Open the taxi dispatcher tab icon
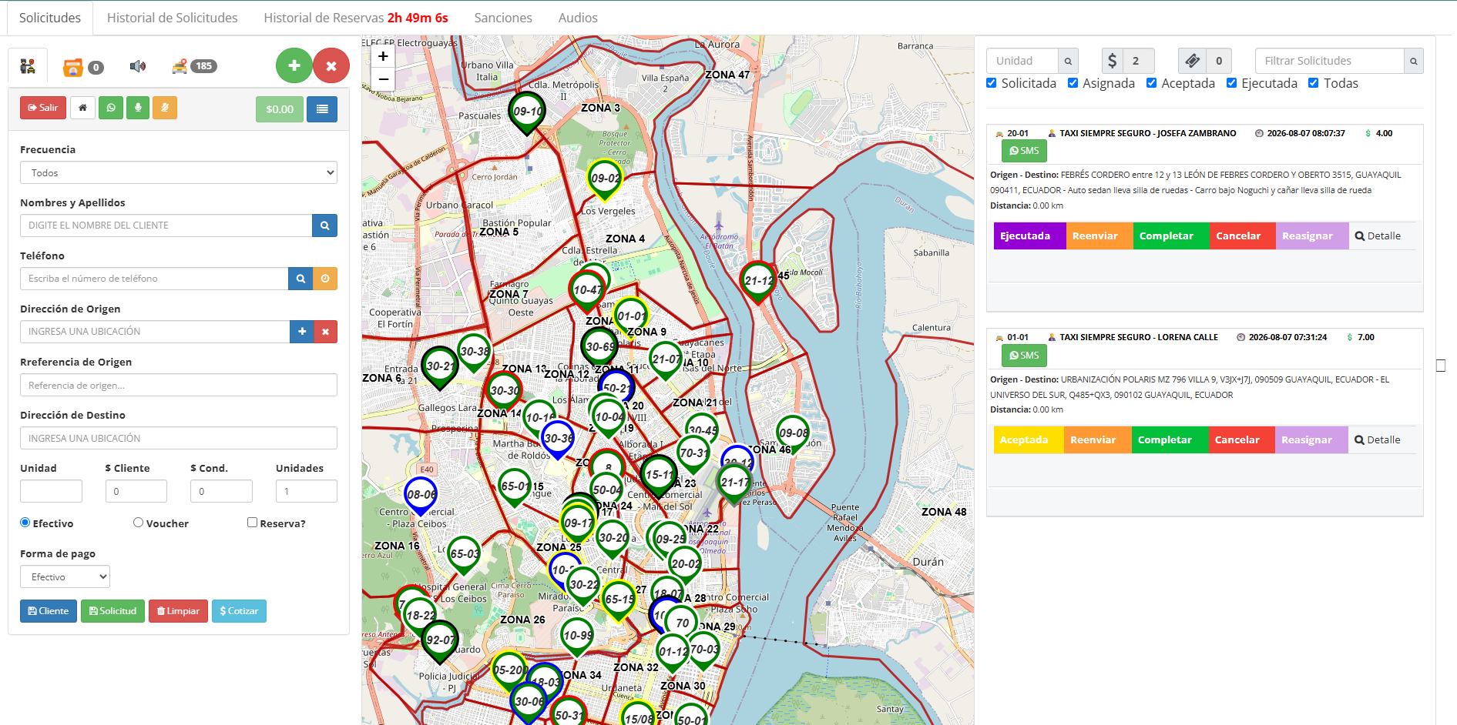Image resolution: width=1457 pixels, height=725 pixels. pyautogui.click(x=28, y=66)
